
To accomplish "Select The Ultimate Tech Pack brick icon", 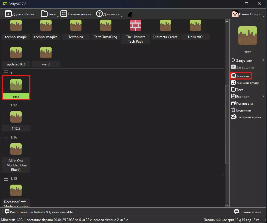I will [x=136, y=25].
